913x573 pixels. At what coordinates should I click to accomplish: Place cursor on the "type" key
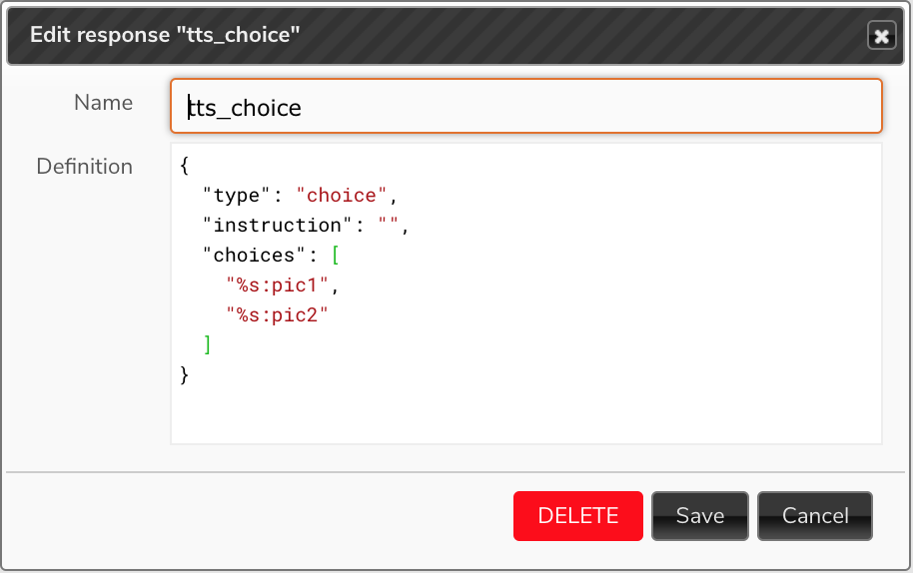pos(237,195)
